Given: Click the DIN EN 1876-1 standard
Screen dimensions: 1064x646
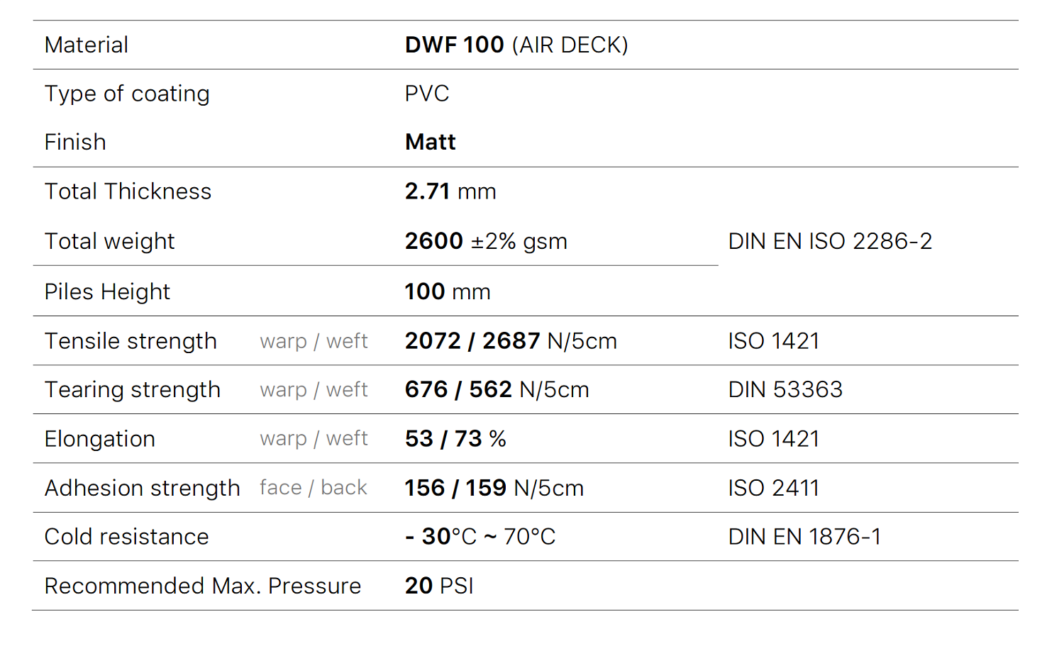Looking at the screenshot, I should (804, 537).
